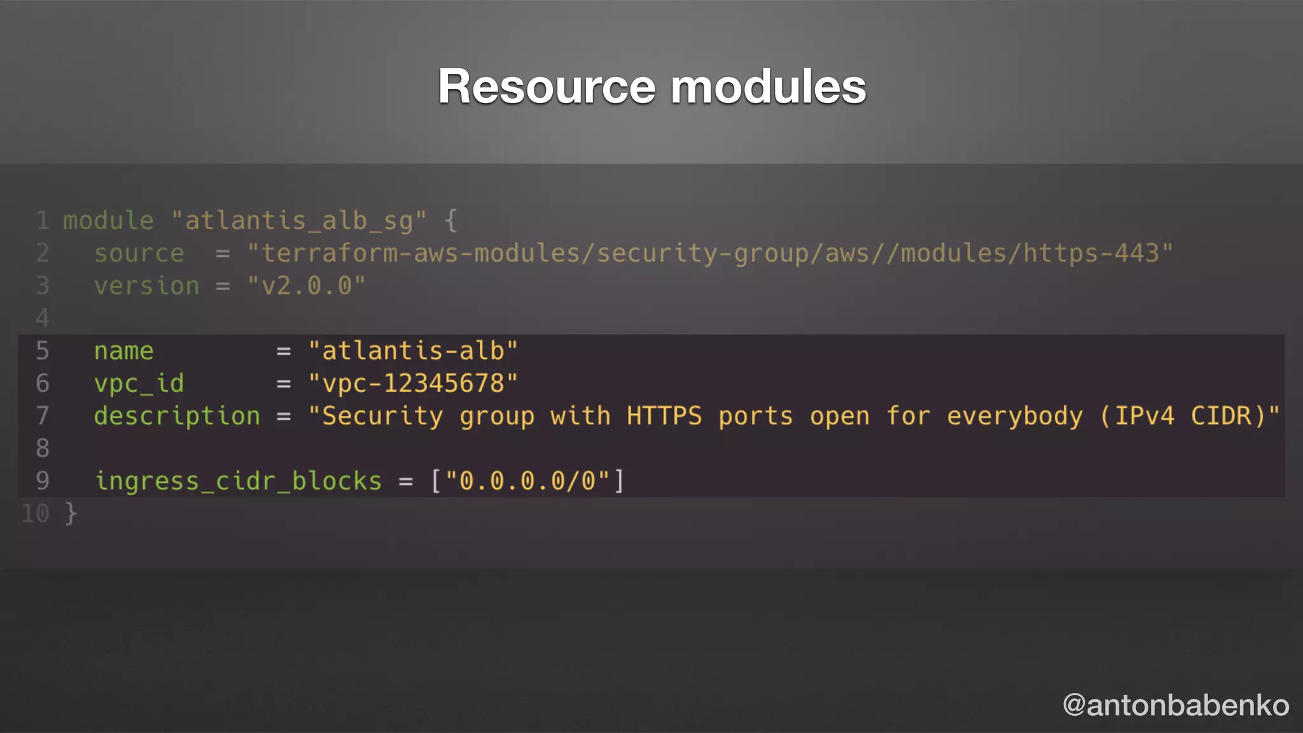
Task: Click the CIDR value "0.0.0.0/0"
Action: coord(527,481)
